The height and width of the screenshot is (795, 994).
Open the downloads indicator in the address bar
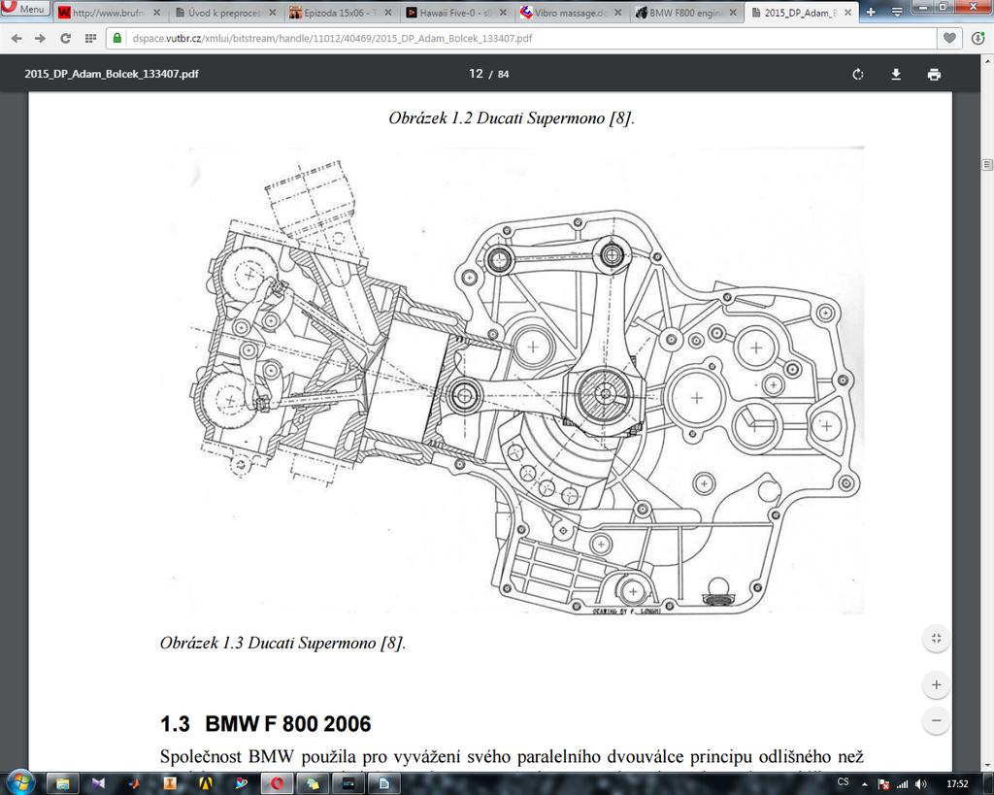coord(978,38)
